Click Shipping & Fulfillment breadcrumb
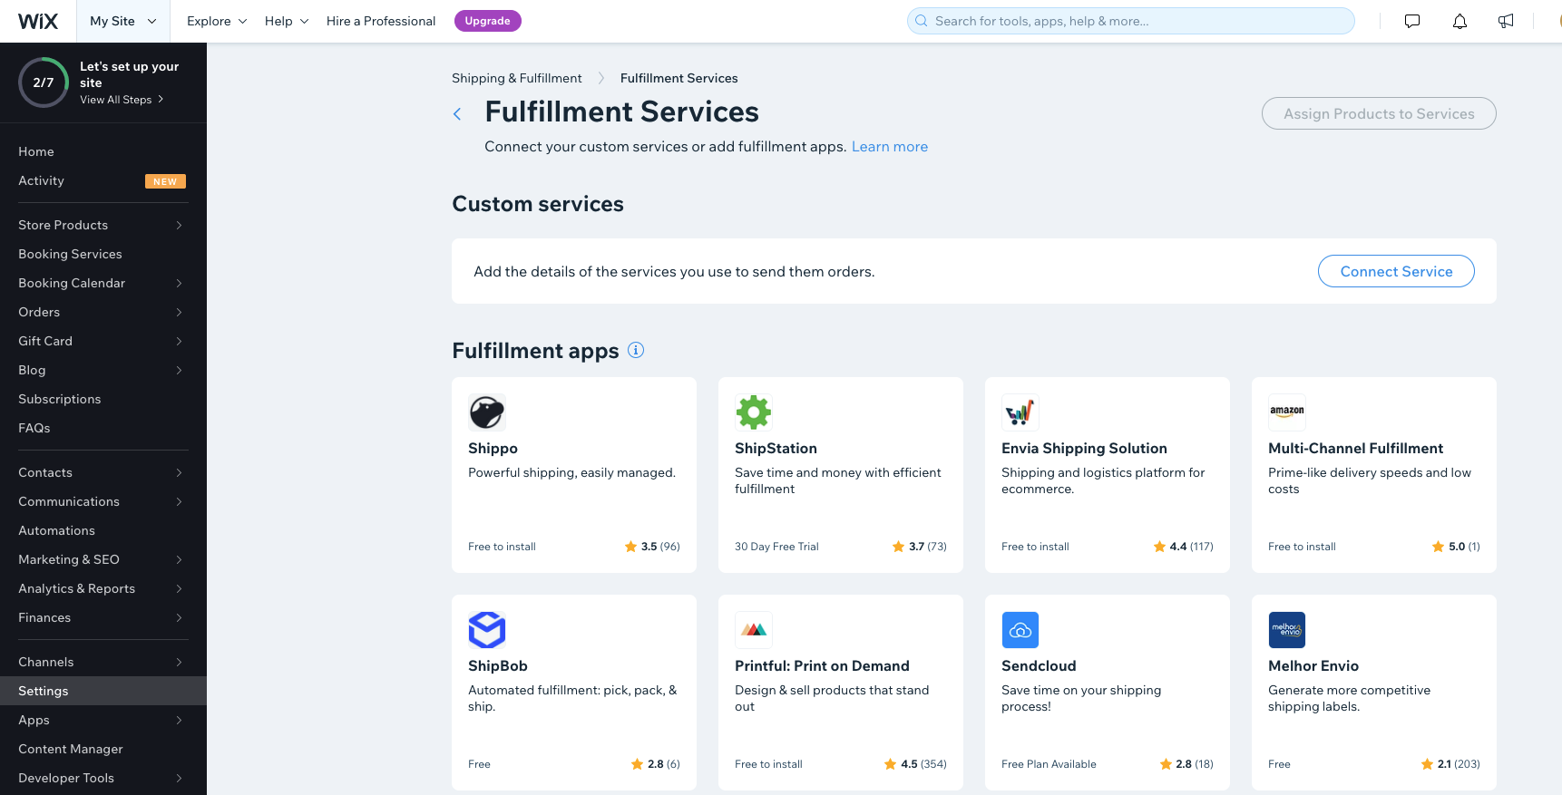The image size is (1562, 795). pyautogui.click(x=517, y=78)
